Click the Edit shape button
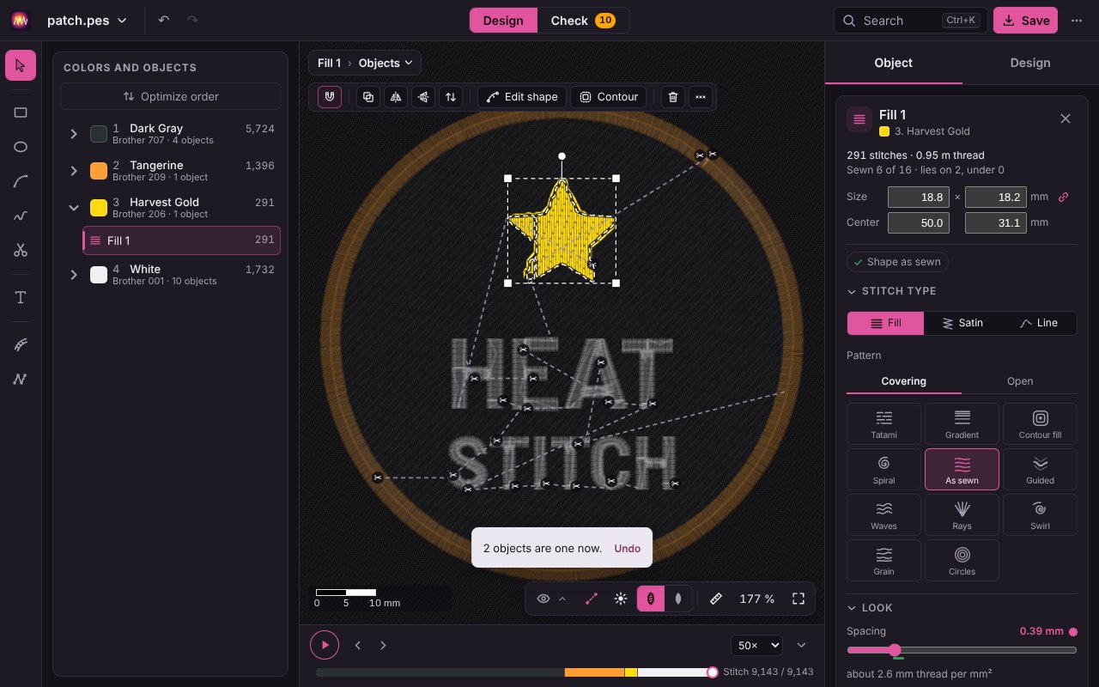The image size is (1099, 687). (522, 97)
